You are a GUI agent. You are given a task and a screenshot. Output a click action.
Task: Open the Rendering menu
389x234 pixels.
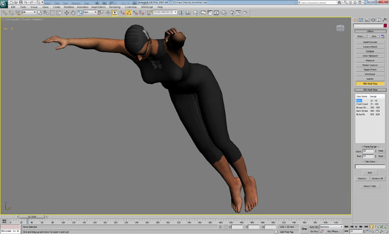[x=115, y=7]
